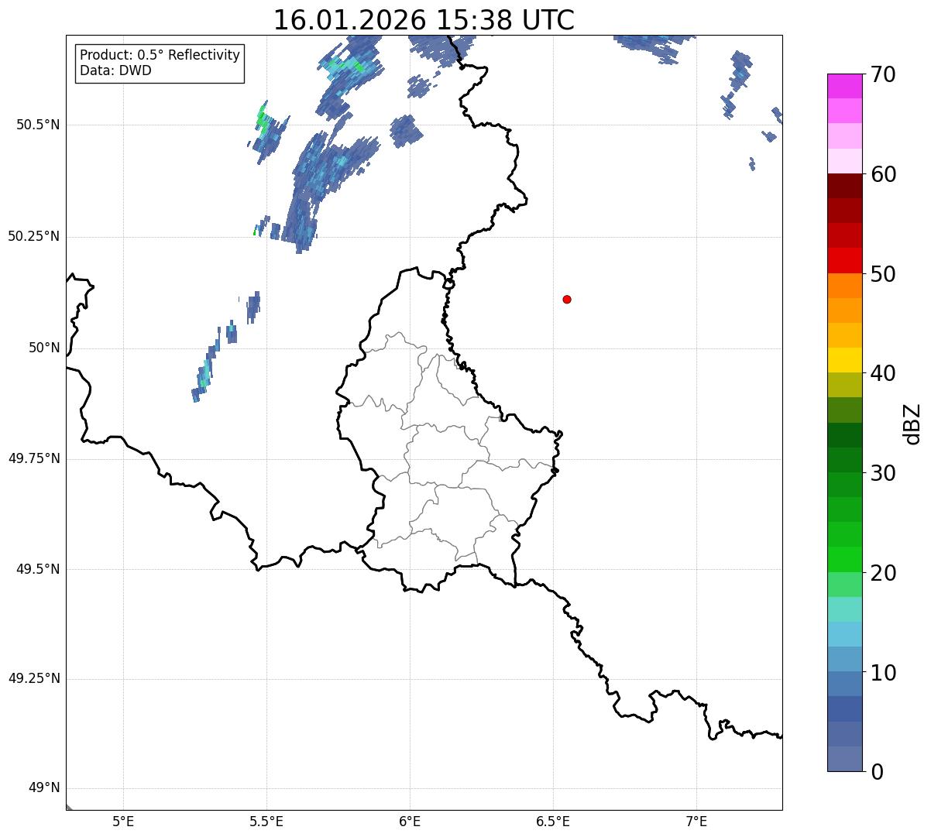Screen dimensions: 931x837
Task: Click the longitude label 7°E
Action: [696, 822]
